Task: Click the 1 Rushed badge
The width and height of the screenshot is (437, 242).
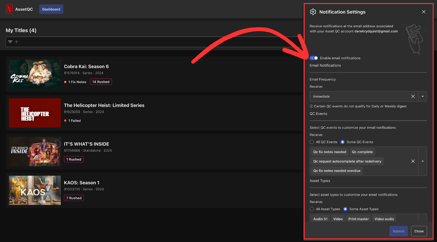Action: 74,159
